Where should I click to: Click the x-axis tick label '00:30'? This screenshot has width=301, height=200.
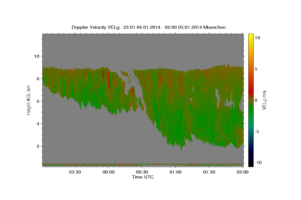click(x=142, y=172)
